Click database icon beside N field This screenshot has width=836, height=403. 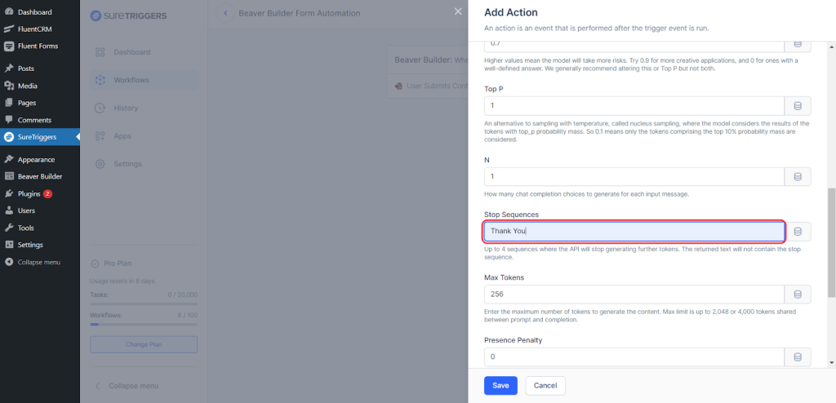(798, 177)
